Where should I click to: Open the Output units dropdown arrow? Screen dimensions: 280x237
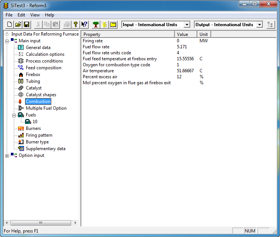260,24
